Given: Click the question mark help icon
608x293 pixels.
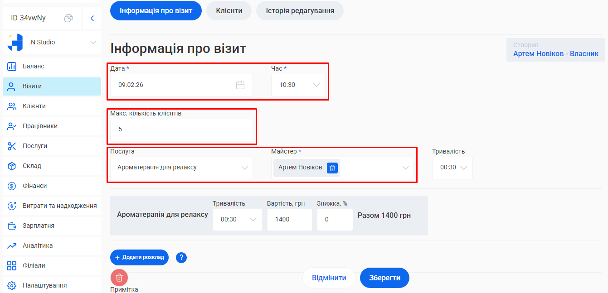Looking at the screenshot, I should 181,257.
